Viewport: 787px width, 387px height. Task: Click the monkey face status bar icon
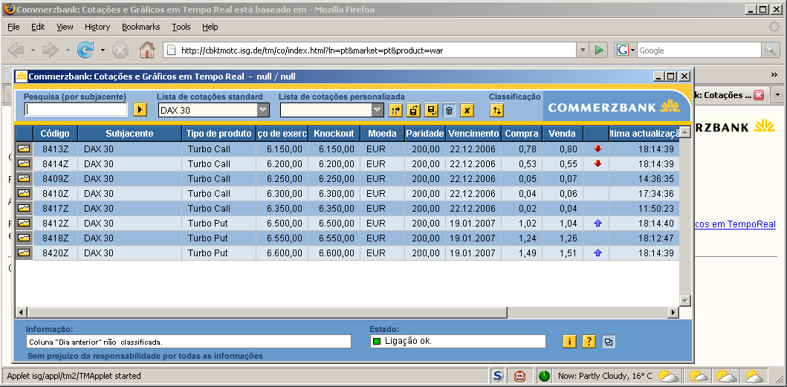click(520, 375)
